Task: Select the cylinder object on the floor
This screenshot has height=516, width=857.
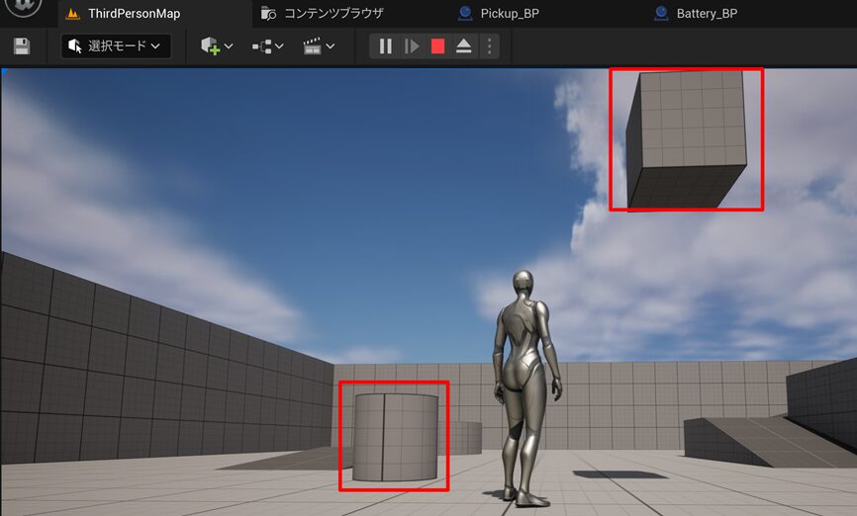Action: [x=395, y=437]
